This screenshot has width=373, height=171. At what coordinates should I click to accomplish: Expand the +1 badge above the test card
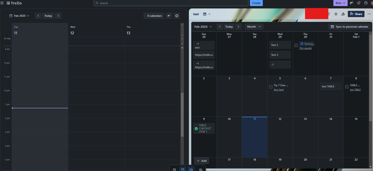198,44
